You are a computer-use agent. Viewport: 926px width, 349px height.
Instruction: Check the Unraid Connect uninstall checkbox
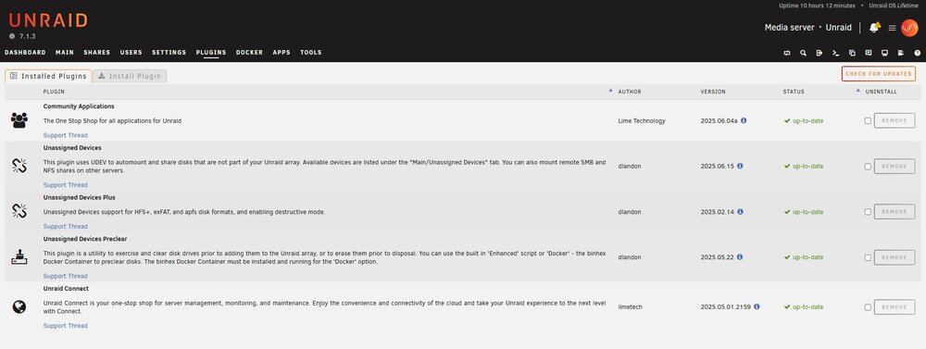pyautogui.click(x=868, y=307)
